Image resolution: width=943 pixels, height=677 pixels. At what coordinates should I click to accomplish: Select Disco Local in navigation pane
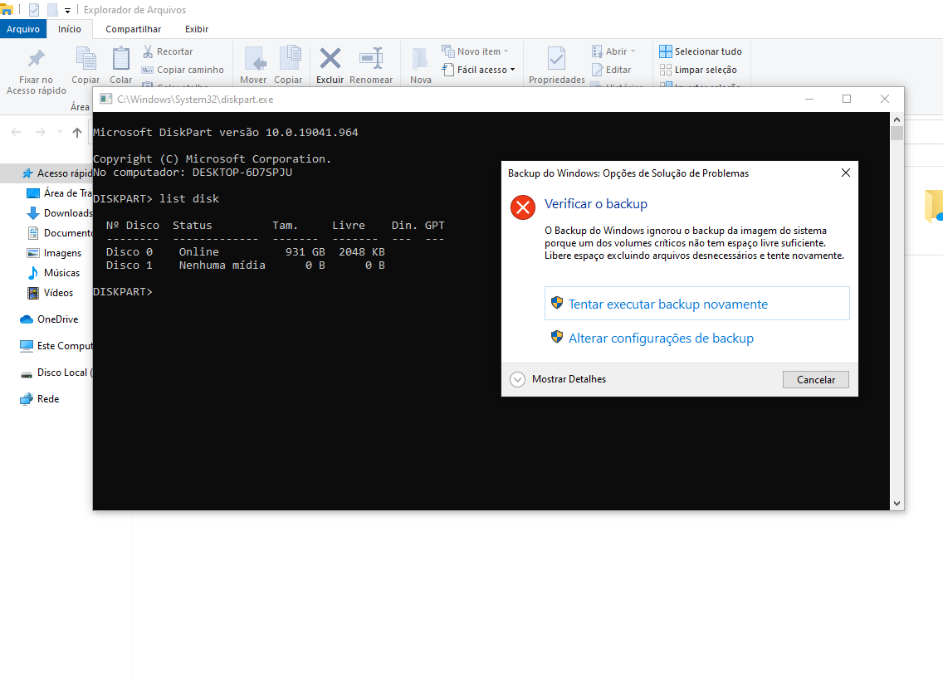(56, 373)
